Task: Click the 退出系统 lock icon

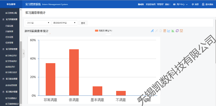Action: pos(203,4)
